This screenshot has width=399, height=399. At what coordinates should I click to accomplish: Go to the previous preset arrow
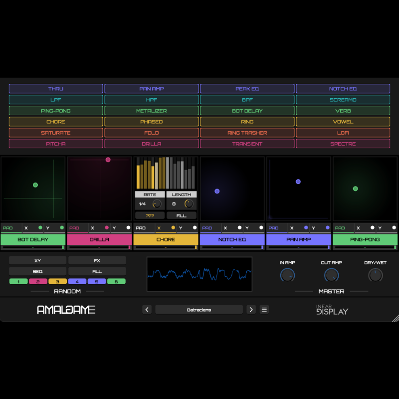147,309
